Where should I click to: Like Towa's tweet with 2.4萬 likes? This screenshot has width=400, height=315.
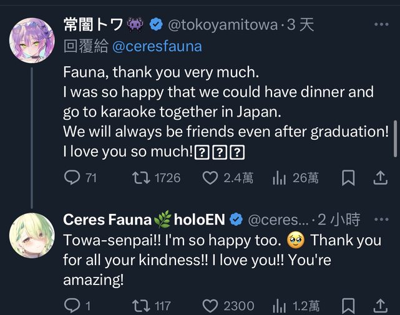point(210,178)
